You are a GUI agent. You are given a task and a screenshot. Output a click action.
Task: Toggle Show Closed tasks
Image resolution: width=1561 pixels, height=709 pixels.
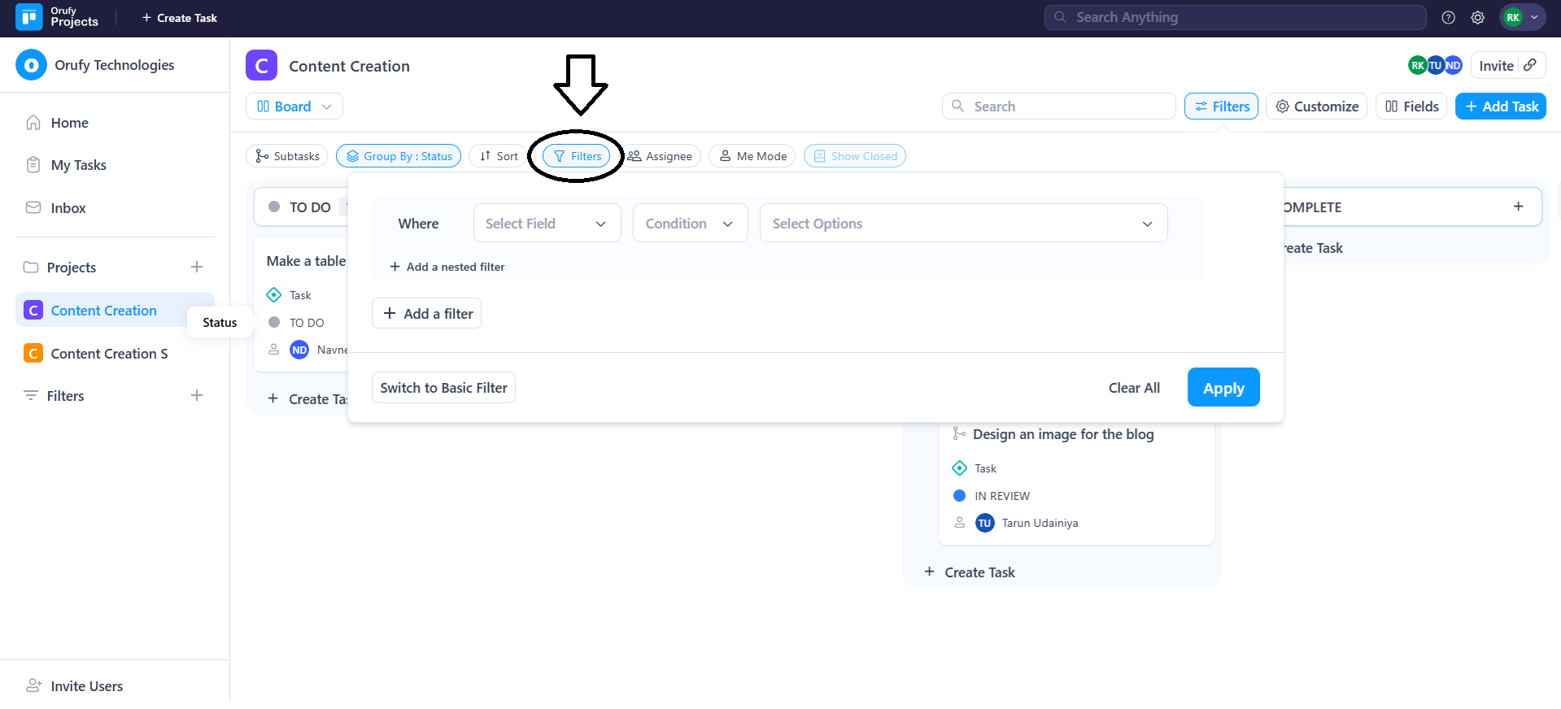pyautogui.click(x=854, y=156)
